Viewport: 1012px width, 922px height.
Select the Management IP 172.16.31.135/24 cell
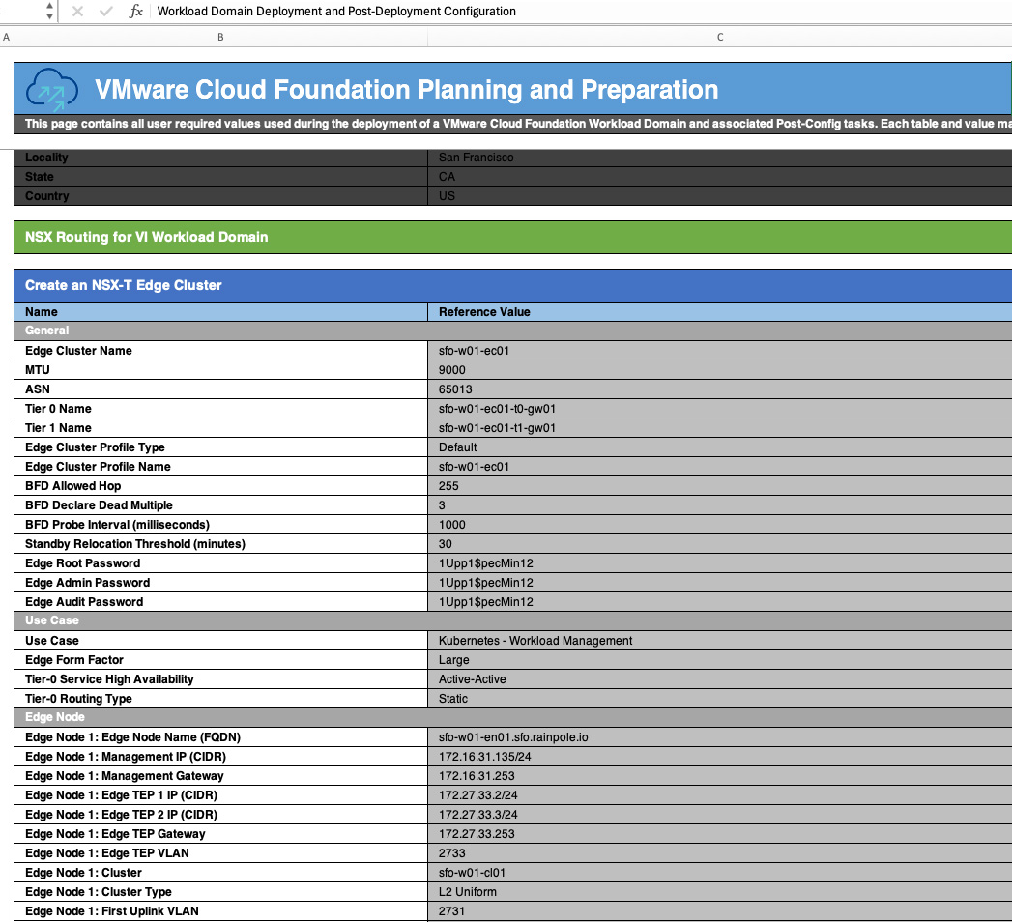(720, 757)
